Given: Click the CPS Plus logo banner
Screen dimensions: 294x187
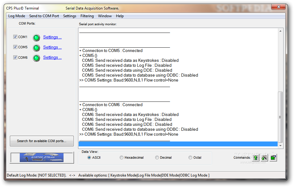Looking at the screenshot, I should (42, 158).
